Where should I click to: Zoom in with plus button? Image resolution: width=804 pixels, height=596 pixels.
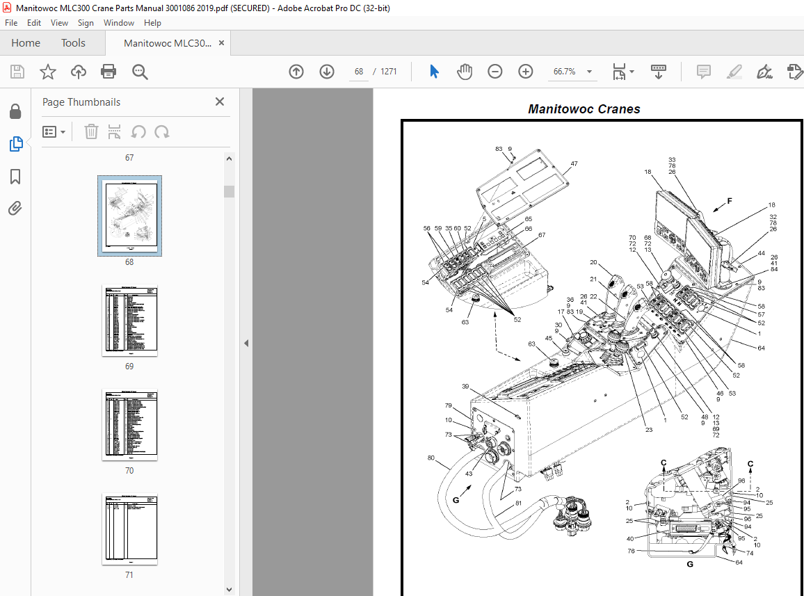pos(526,72)
